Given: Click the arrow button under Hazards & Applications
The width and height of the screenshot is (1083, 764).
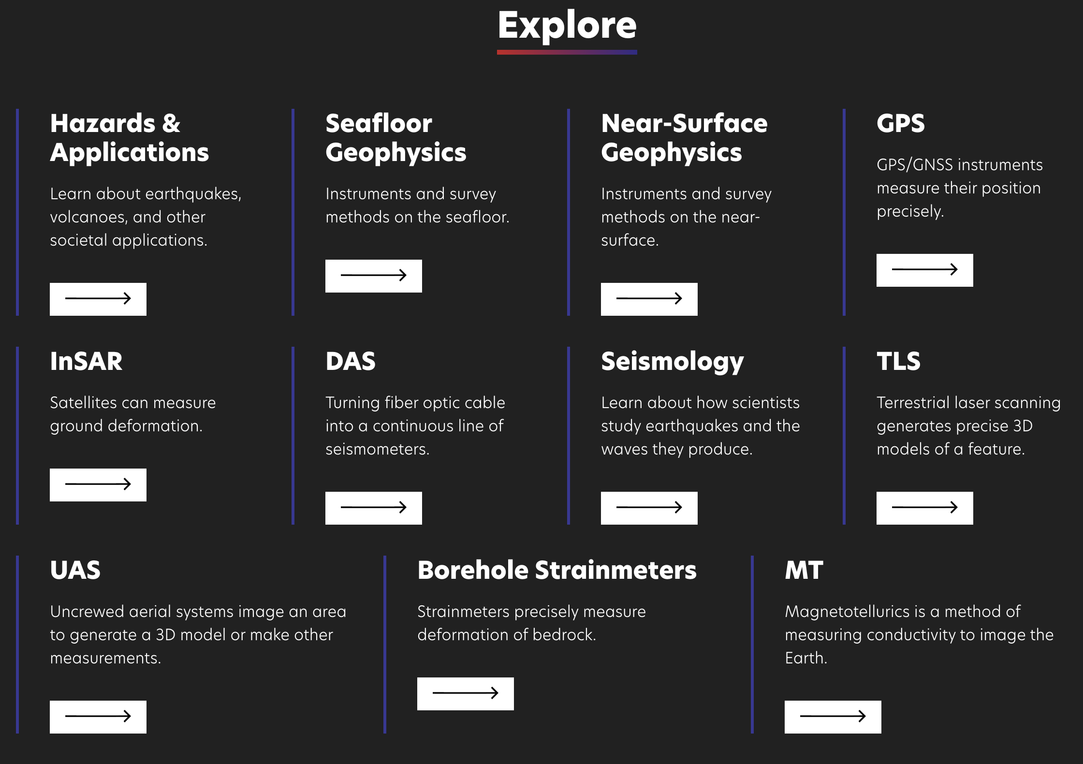Looking at the screenshot, I should coord(98,299).
